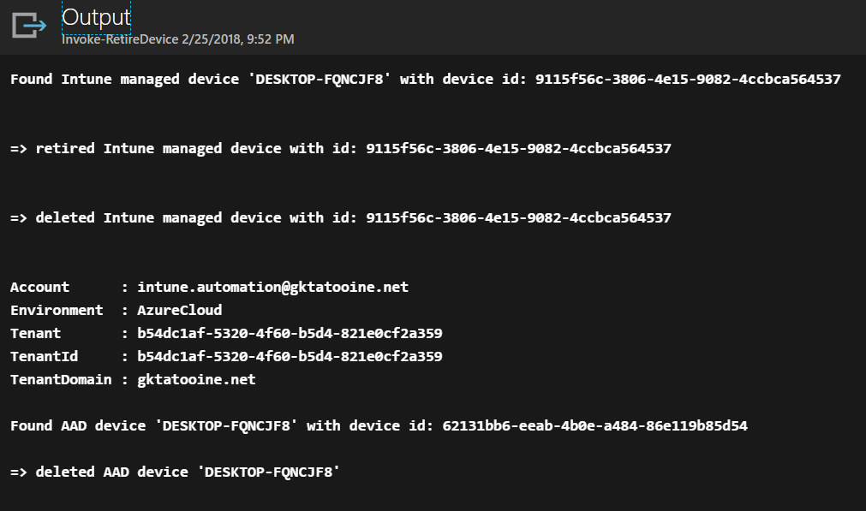The height and width of the screenshot is (511, 866).
Task: Click the intune.automation@gktatooine.net account value
Action: point(272,288)
